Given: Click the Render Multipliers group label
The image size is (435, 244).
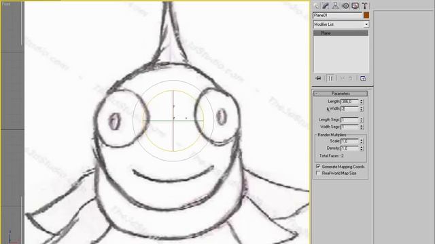Looking at the screenshot, I should click(x=332, y=135).
